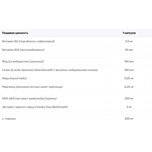
Task: Click the 100 мкг value for Селен
Action: [x=129, y=70]
